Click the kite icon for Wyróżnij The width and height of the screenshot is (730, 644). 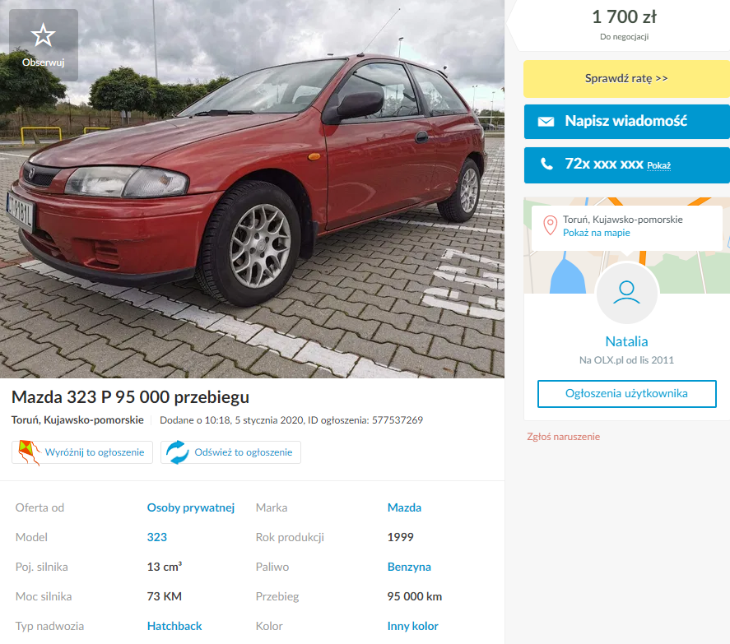pos(28,452)
